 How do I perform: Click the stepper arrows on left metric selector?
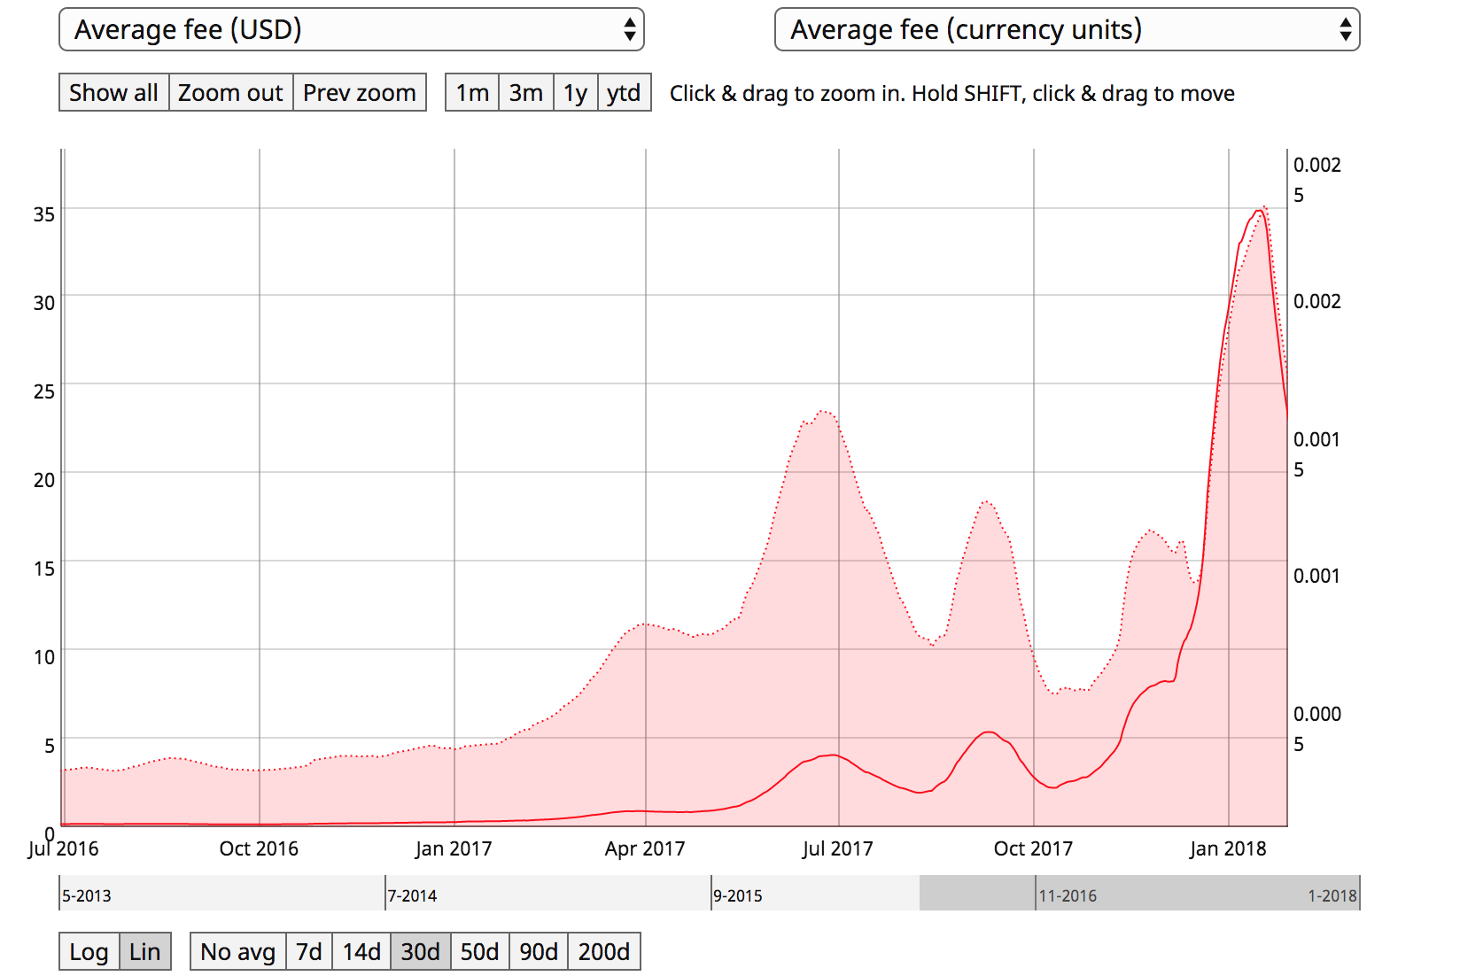631,29
